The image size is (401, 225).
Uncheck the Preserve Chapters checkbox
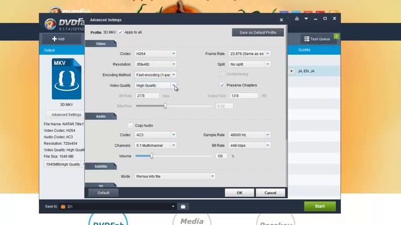222,85
